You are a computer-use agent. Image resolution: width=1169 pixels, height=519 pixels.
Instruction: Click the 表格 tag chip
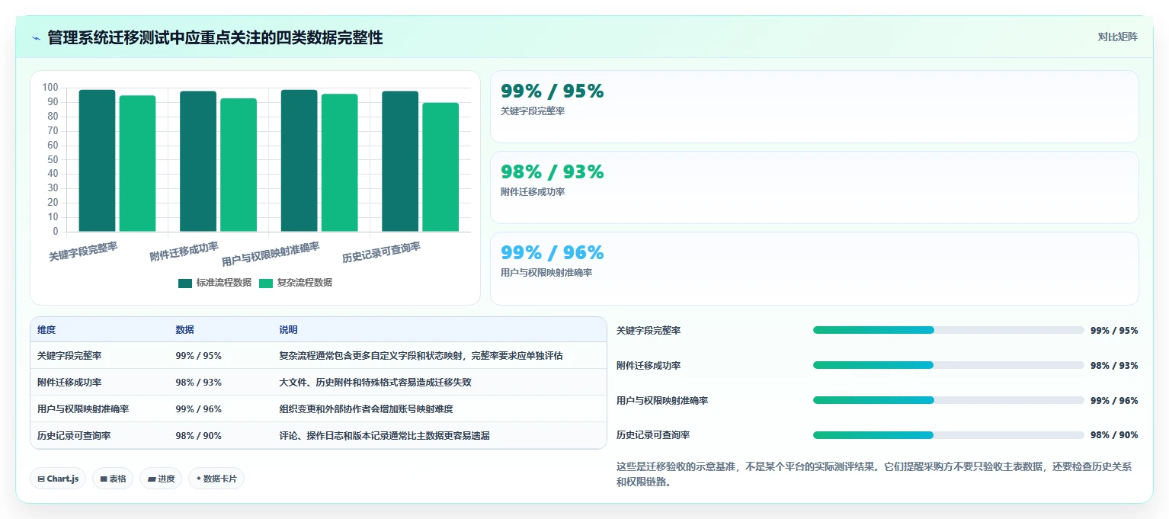(113, 479)
